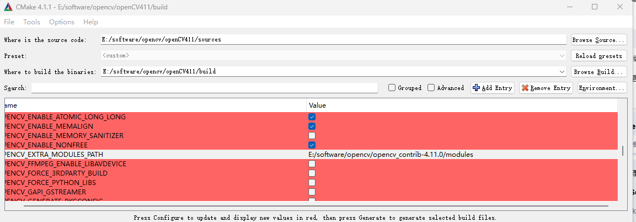Open the Options menu

click(62, 22)
